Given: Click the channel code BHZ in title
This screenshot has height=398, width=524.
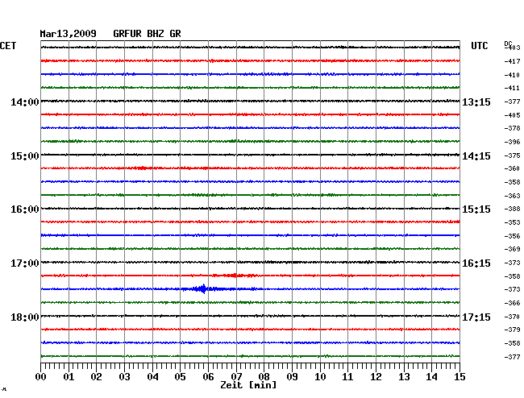Looking at the screenshot, I should 156,34.
